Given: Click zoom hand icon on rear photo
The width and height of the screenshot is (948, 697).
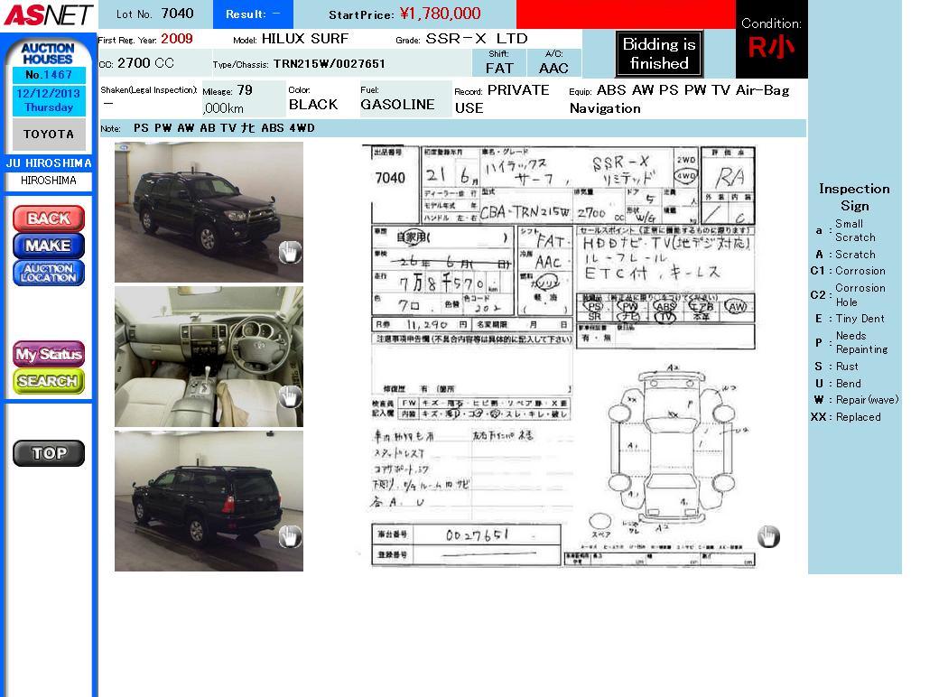Looking at the screenshot, I should click(290, 537).
